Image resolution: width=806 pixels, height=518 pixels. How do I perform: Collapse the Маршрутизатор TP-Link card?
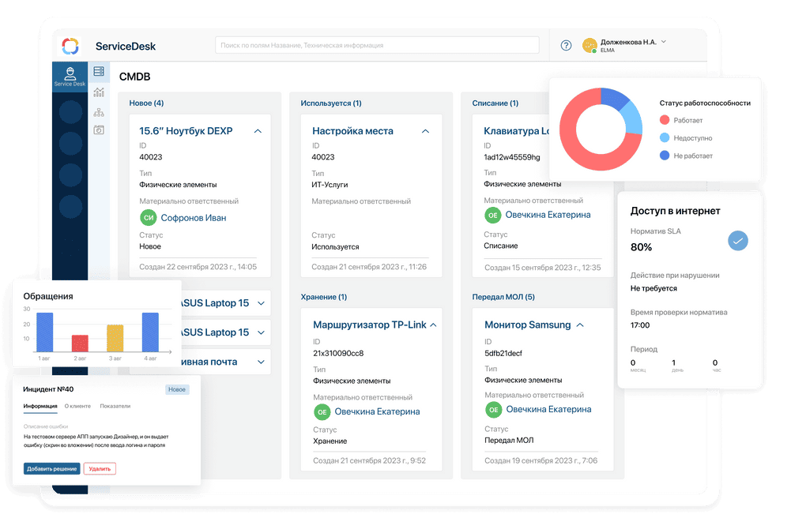point(433,325)
